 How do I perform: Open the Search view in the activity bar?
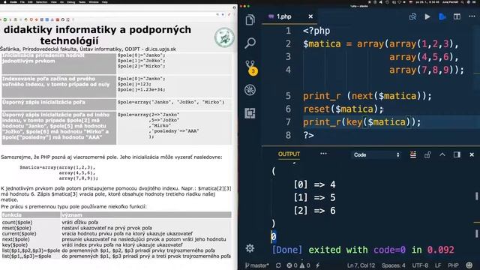[x=250, y=43]
